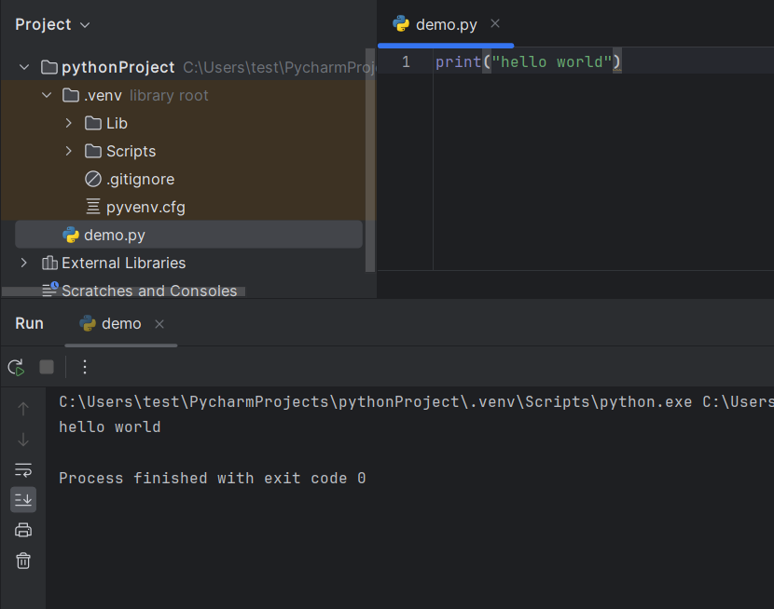Click the down arrow in Run console
This screenshot has width=774, height=609.
click(x=23, y=440)
